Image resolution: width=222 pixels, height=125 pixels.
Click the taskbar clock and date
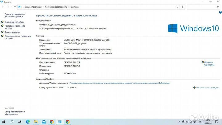pyautogui.click(x=208, y=122)
